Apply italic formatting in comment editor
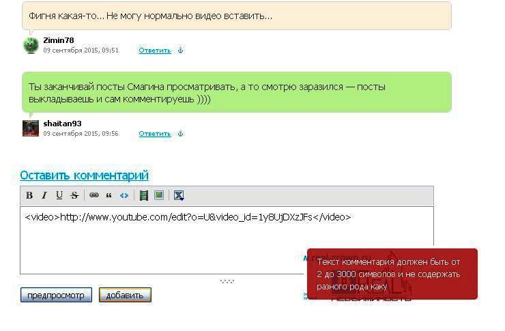Screen dimensions: 505x331 pyautogui.click(x=44, y=196)
